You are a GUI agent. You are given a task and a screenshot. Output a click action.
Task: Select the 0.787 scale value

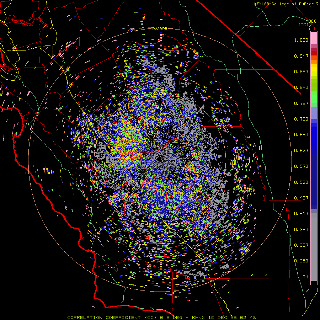301,103
